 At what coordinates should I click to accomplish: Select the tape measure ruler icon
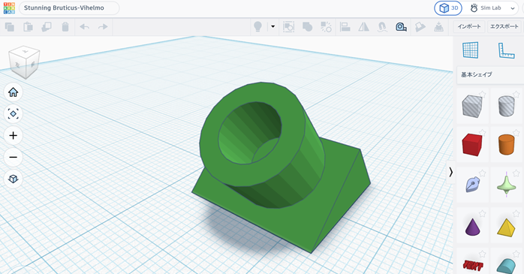click(401, 27)
